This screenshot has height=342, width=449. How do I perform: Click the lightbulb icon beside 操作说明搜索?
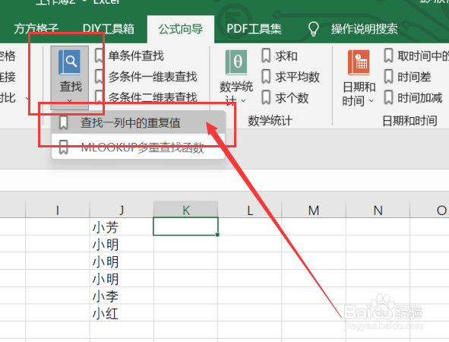[313, 29]
